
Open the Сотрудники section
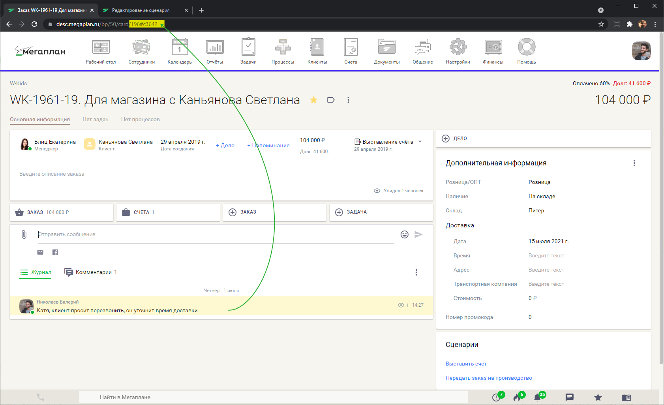(141, 51)
